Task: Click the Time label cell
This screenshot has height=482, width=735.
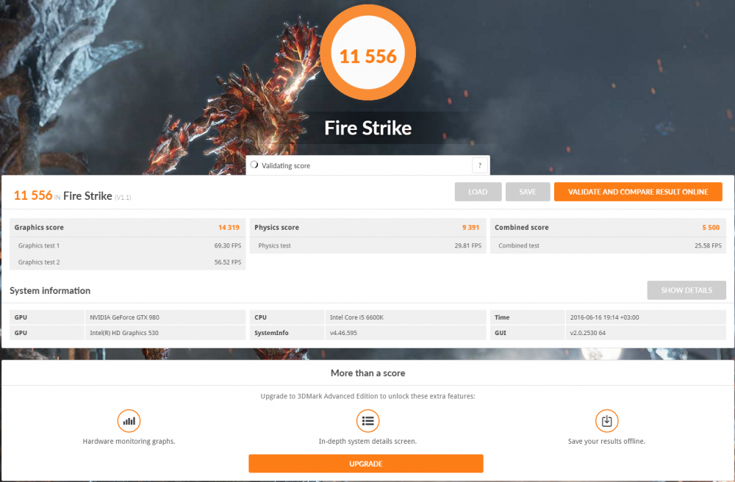Action: click(x=527, y=317)
